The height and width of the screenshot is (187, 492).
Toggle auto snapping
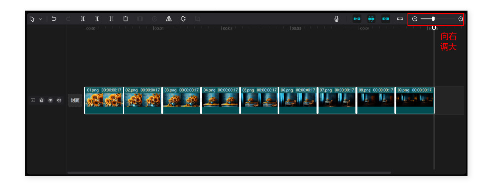tap(371, 19)
